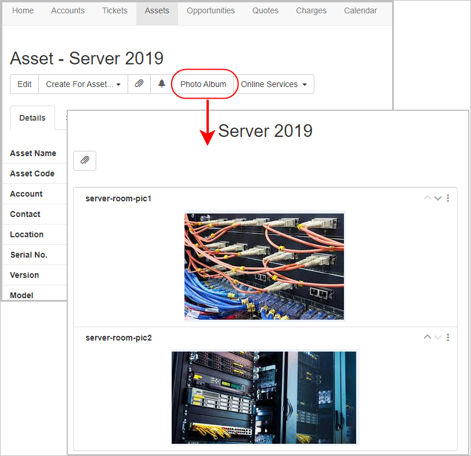Switch to the Accounts tab
Screen dimensions: 471x456
[68, 10]
